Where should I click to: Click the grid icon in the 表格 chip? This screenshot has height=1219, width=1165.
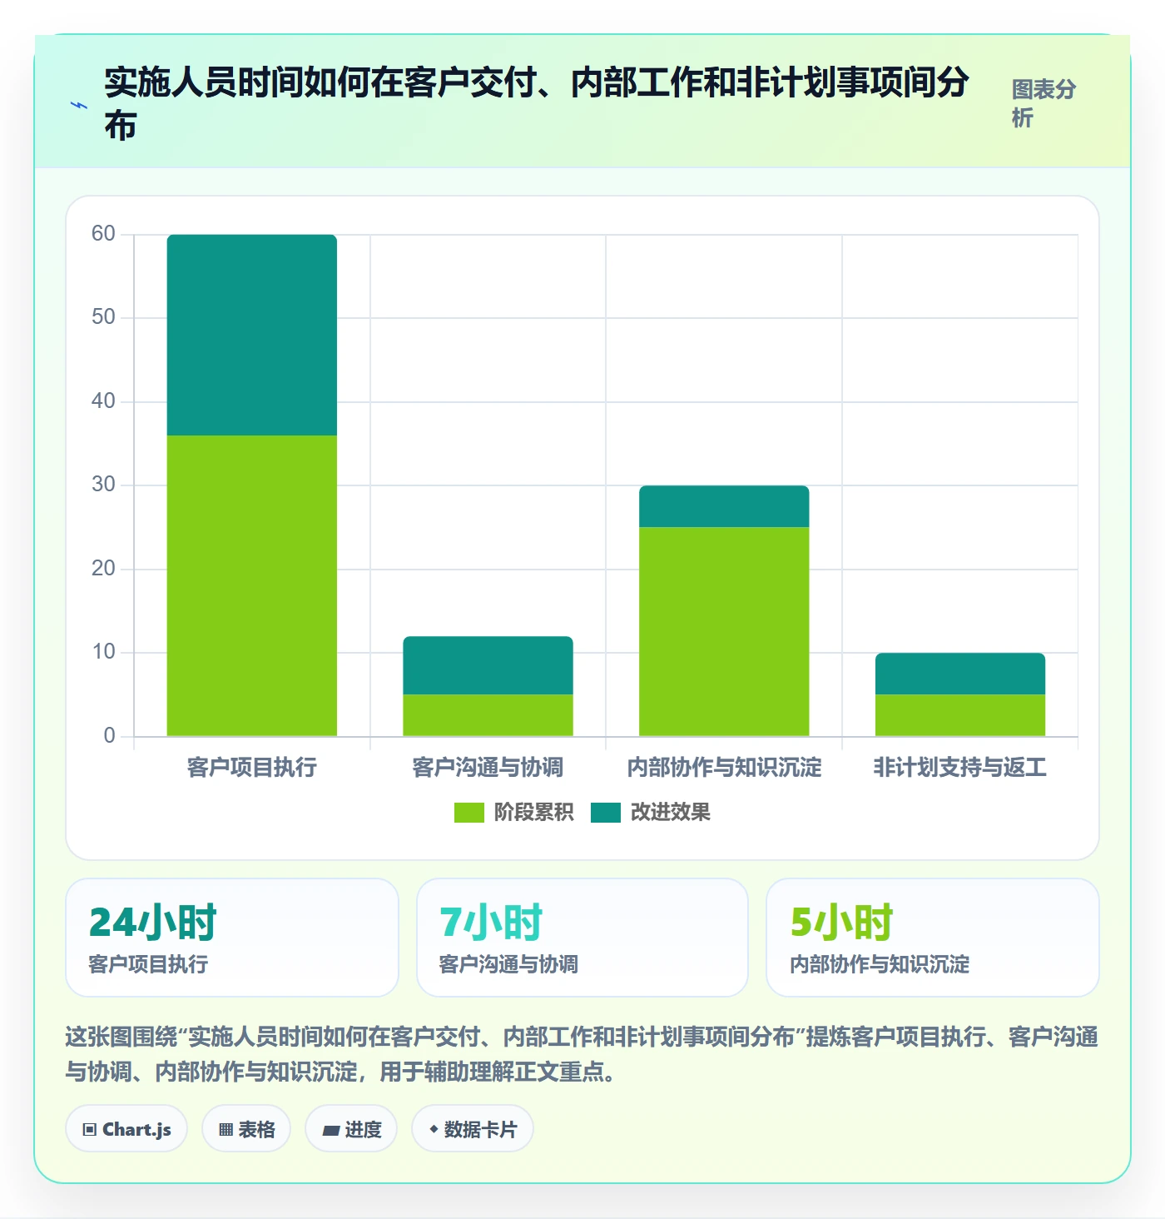[226, 1130]
